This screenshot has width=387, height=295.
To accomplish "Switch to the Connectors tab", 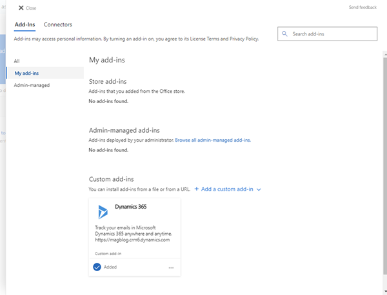I will click(x=58, y=24).
